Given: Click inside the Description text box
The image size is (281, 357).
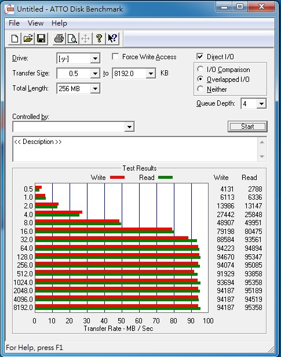Looking at the screenshot, I should pyautogui.click(x=136, y=149).
